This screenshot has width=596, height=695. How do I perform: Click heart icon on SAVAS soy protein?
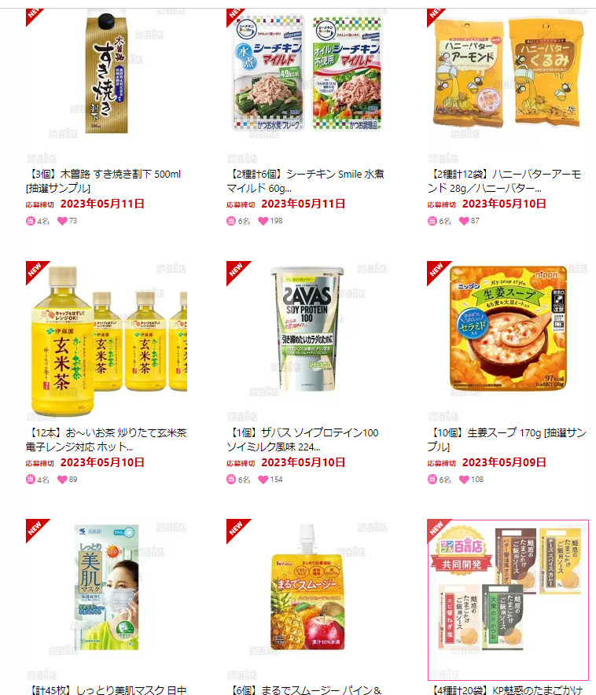263,479
